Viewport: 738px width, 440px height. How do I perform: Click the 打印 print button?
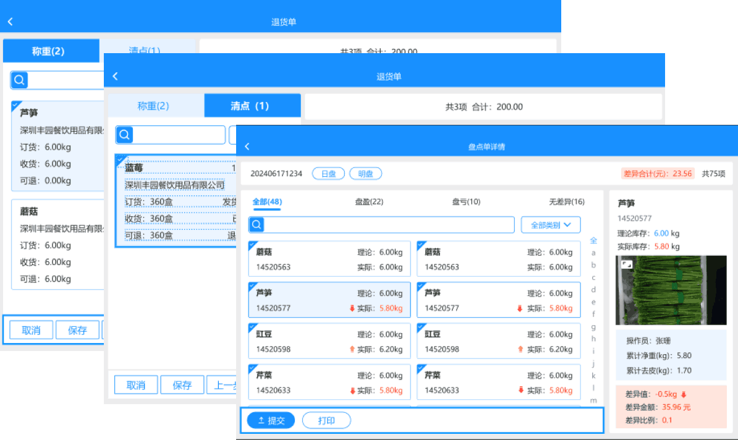tap(326, 420)
